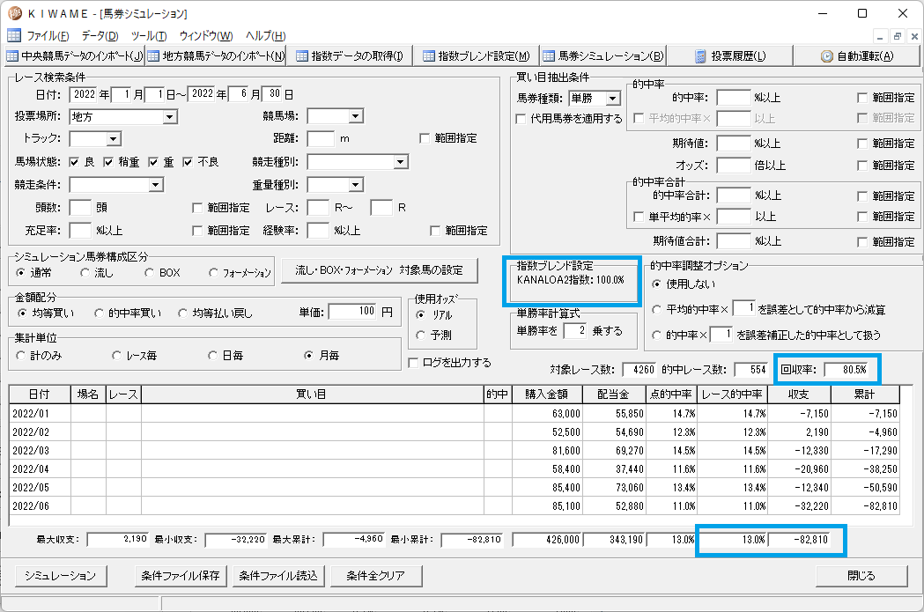Select the フォーメーション radio button
Screen dimensions: 924x612
pyautogui.click(x=213, y=273)
